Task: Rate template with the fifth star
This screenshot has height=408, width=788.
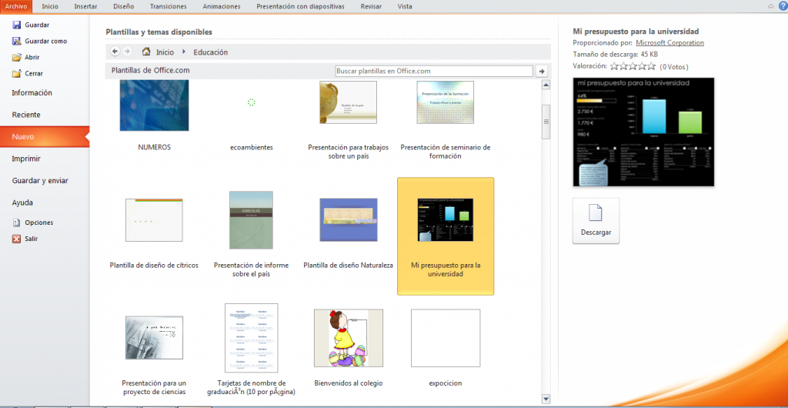Action: coord(651,66)
